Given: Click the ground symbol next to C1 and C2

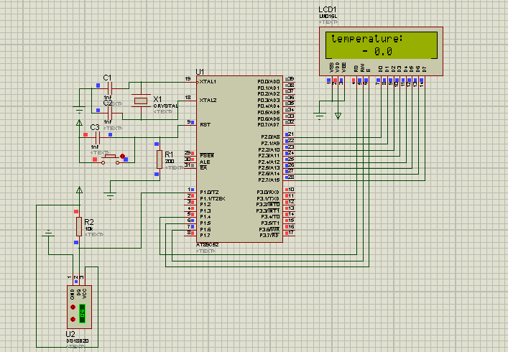Looking at the screenshot, I should click(79, 109).
